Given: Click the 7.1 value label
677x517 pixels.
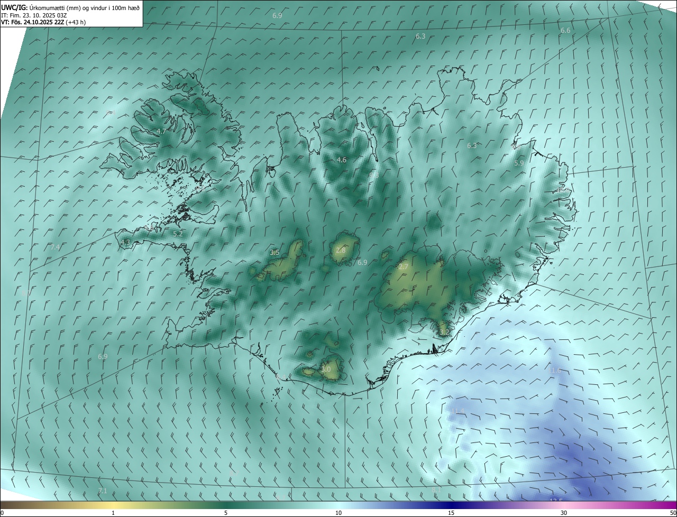Looking at the screenshot, I should [103, 491].
